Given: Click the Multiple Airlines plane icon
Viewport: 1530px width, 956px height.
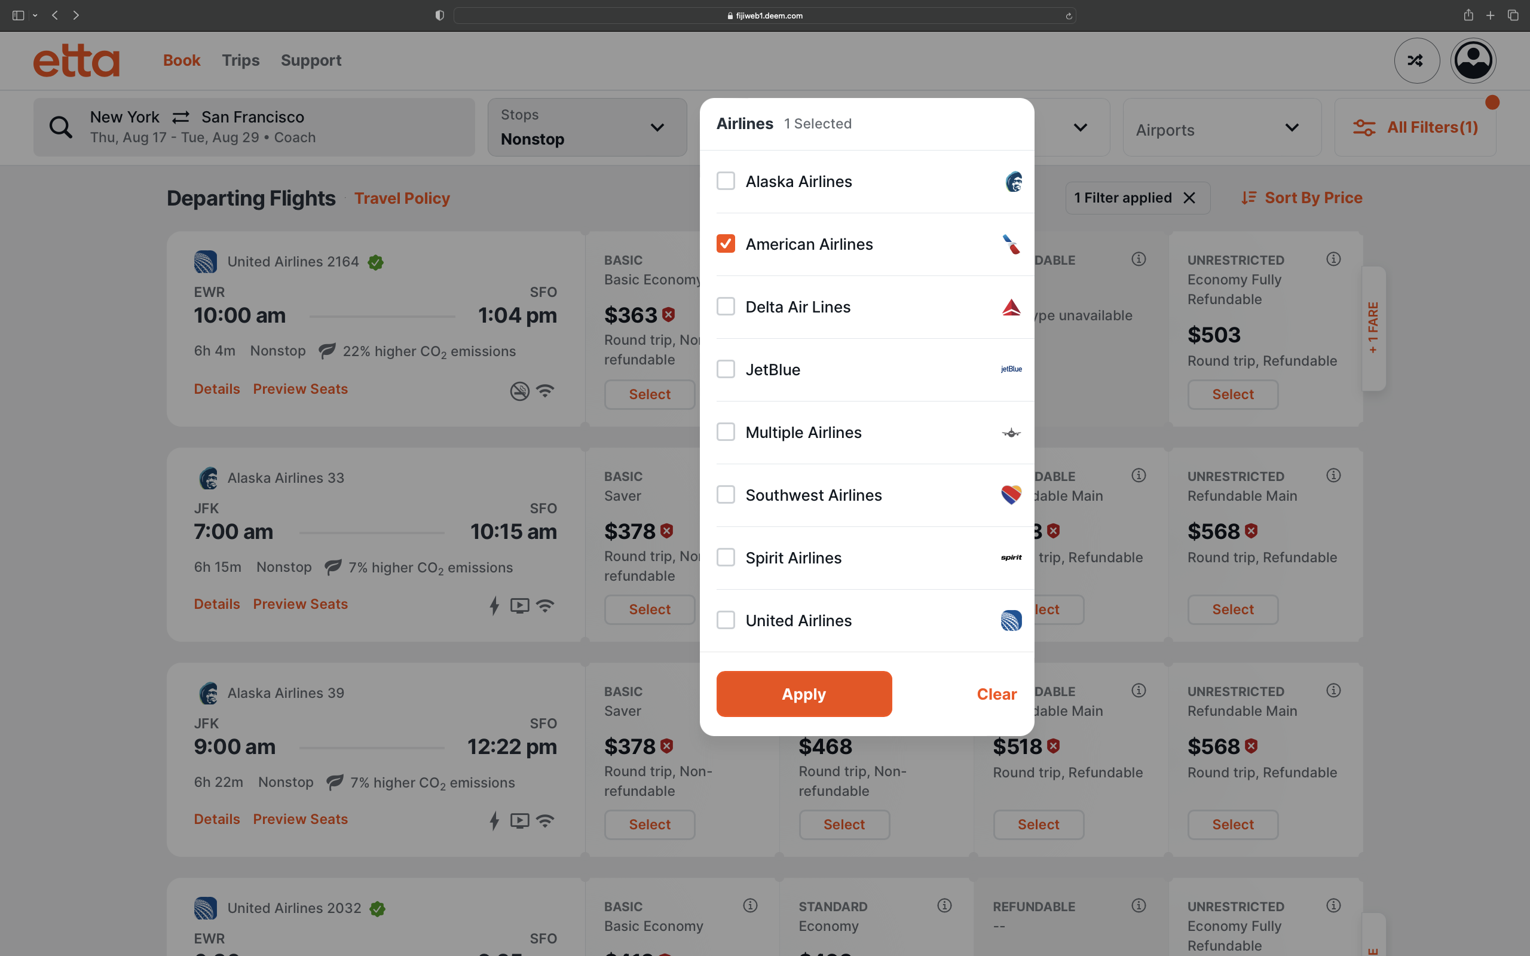Looking at the screenshot, I should point(1011,433).
